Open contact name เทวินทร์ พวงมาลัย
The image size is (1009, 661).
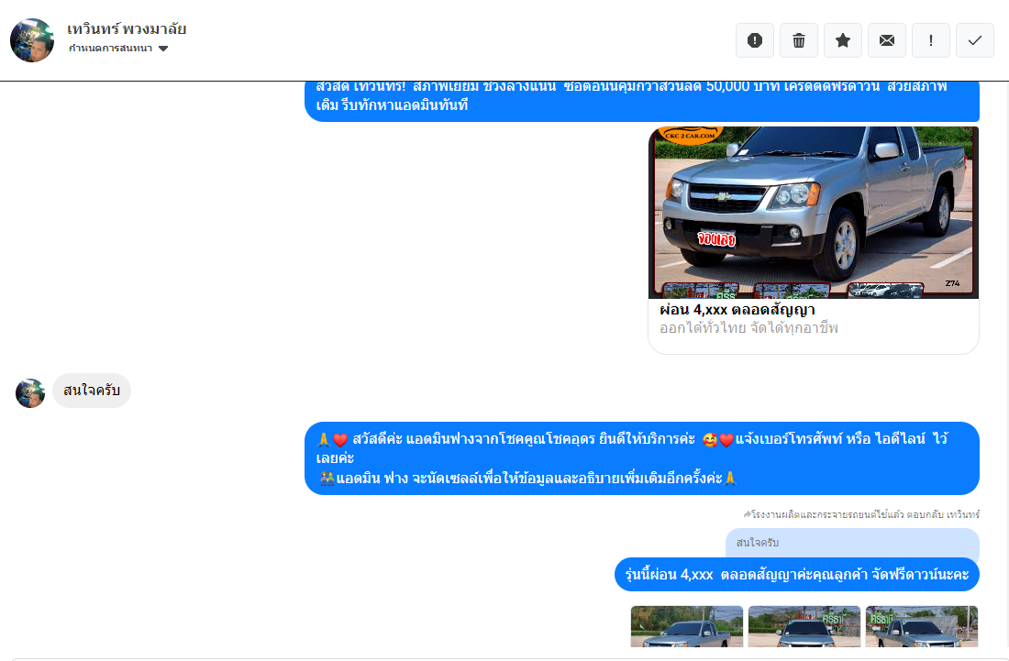pos(127,28)
